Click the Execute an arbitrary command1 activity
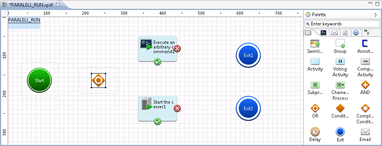382x146 pixels. point(157,49)
